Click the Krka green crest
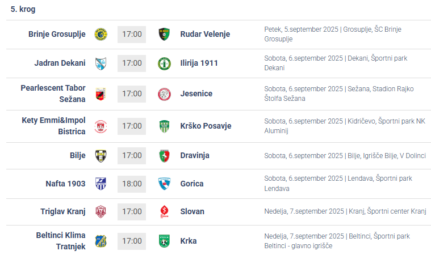Image resolution: width=431 pixels, height=272 pixels. click(x=164, y=241)
